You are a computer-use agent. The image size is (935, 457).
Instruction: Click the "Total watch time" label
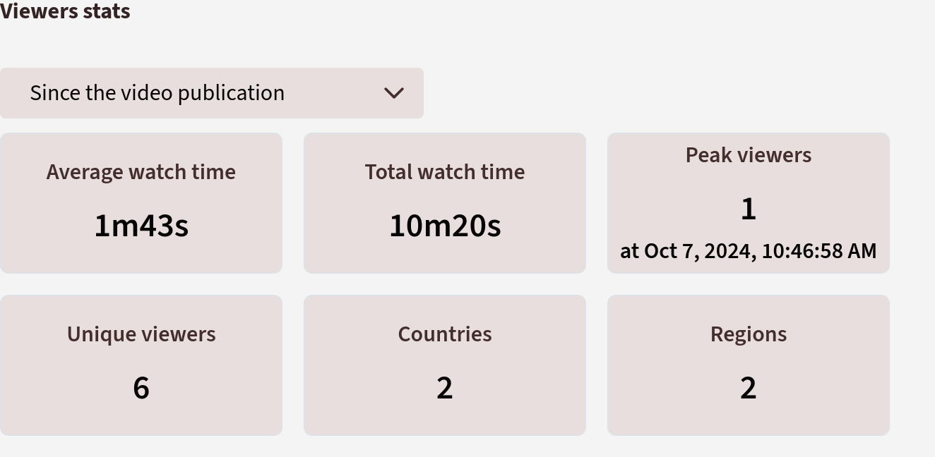445,172
